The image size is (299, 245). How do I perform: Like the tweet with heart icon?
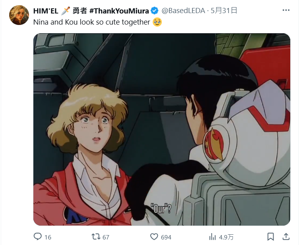(154, 237)
